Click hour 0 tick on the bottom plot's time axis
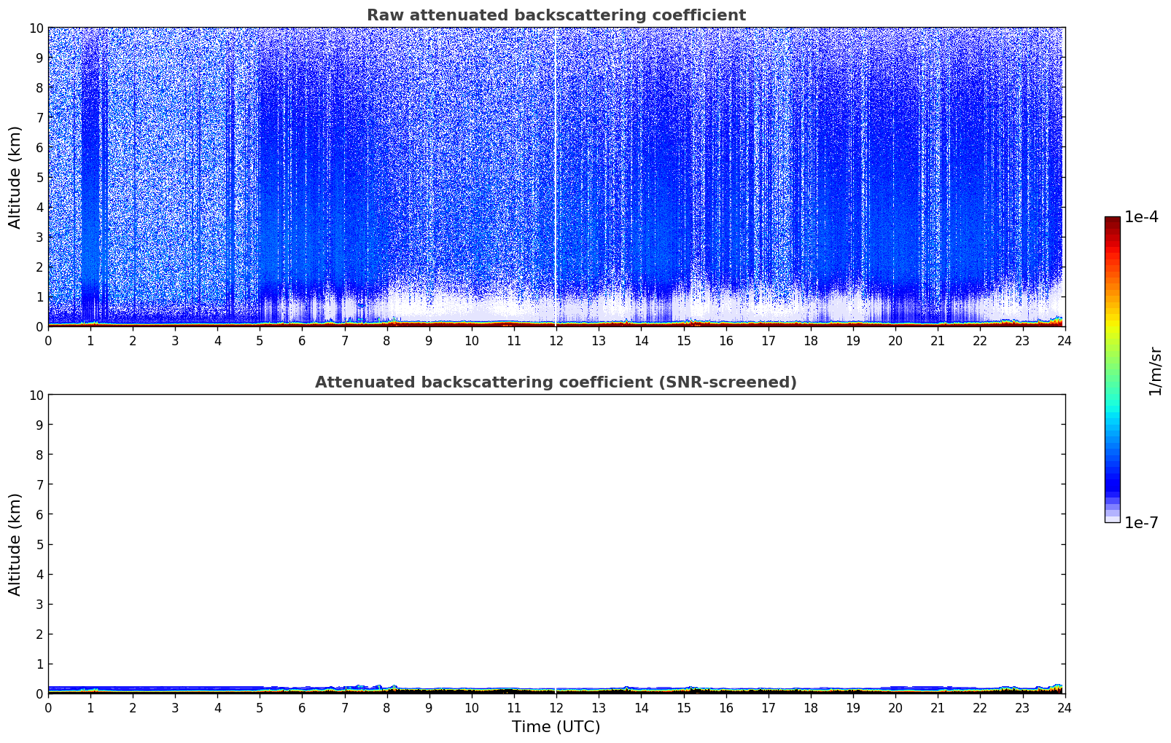The image size is (1171, 743). [x=49, y=707]
